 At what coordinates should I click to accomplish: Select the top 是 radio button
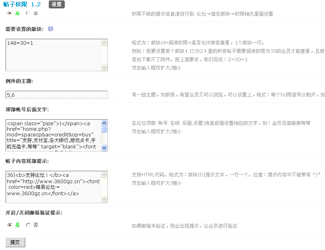10,13
